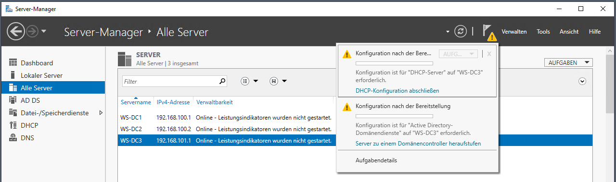Image resolution: width=616 pixels, height=182 pixels.
Task: Click the warning icon of AD notification
Action: (x=347, y=107)
